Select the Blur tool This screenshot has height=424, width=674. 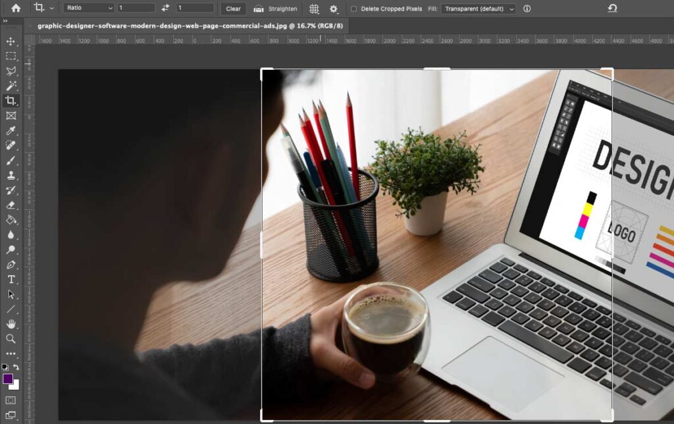point(11,235)
